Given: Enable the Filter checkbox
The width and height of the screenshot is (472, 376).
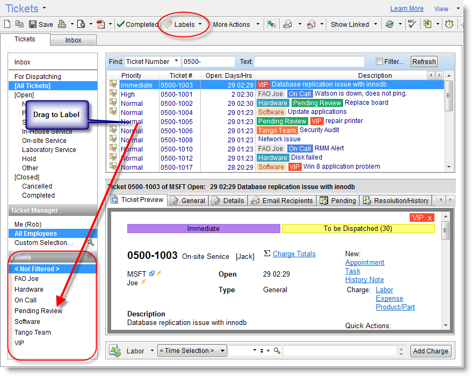Looking at the screenshot, I should click(380, 62).
